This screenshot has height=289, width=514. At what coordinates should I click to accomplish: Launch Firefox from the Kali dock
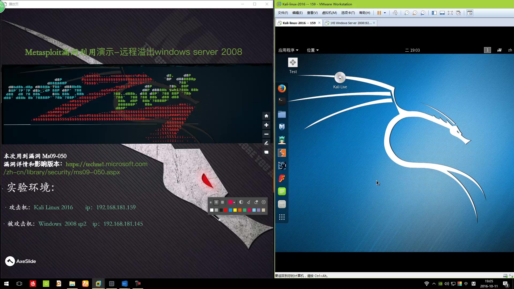282,88
